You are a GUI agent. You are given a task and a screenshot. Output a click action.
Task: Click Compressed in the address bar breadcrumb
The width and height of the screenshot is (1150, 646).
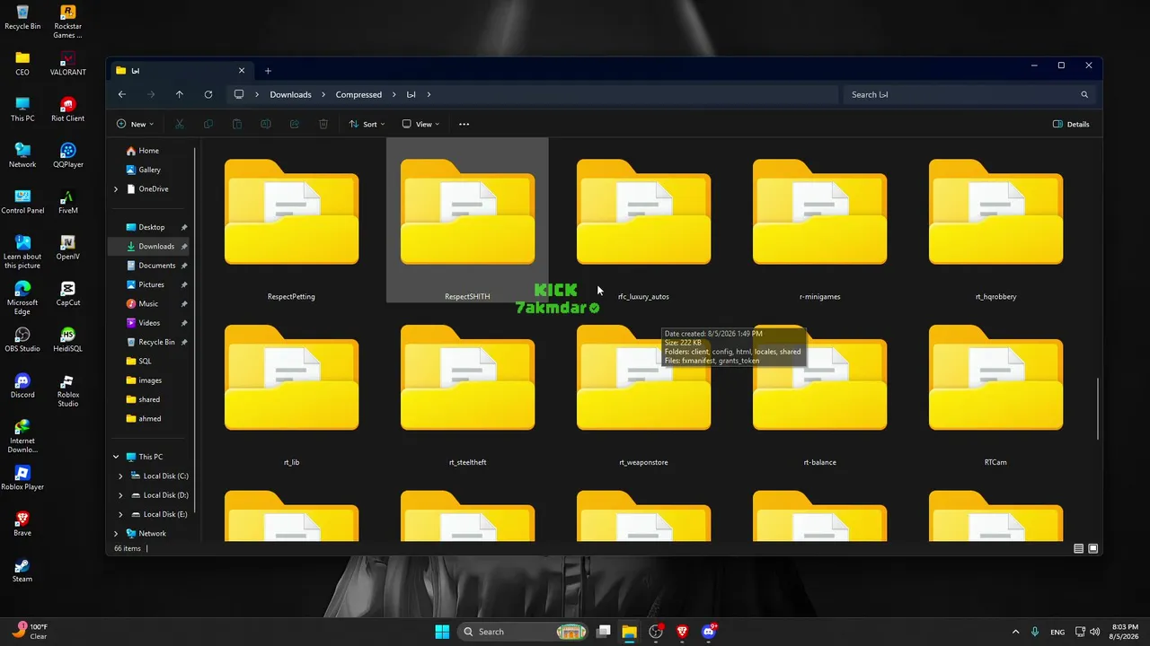tap(358, 94)
